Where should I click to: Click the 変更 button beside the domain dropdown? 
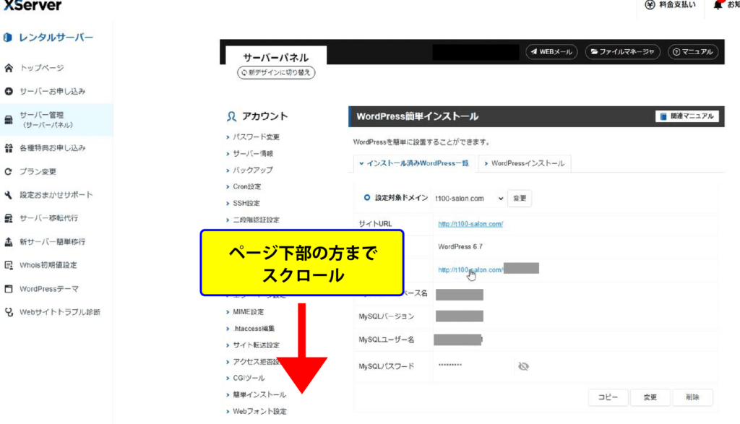(x=520, y=199)
